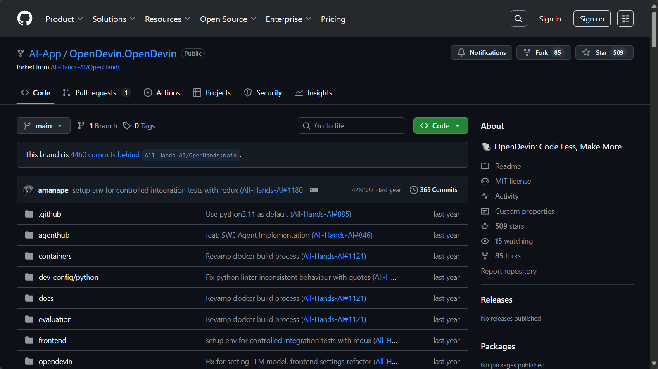Click the Sign up button
This screenshot has height=369, width=658.
pos(592,19)
